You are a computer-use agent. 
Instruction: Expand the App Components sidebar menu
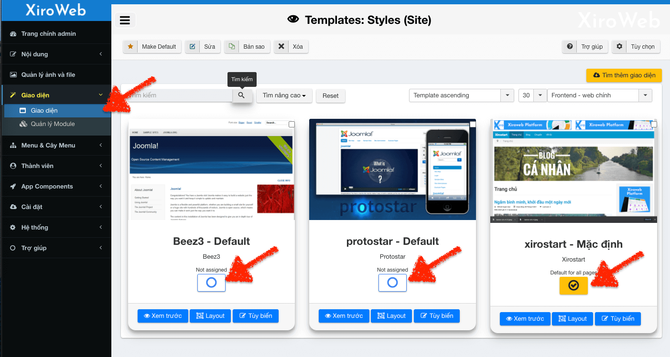tap(55, 187)
